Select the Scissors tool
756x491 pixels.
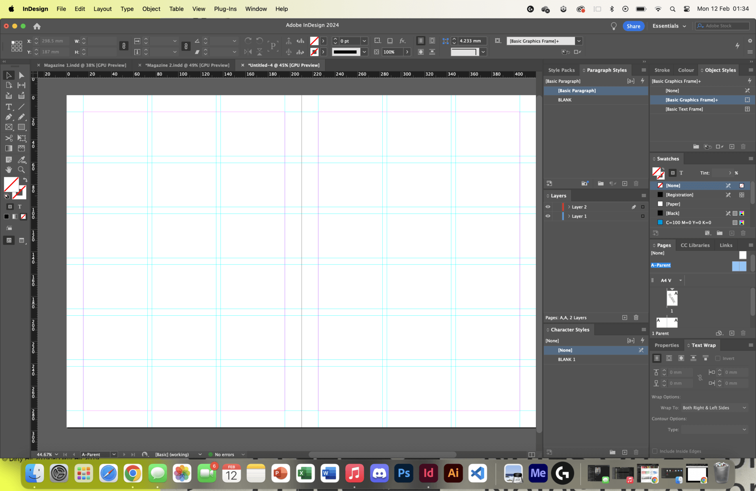click(9, 138)
